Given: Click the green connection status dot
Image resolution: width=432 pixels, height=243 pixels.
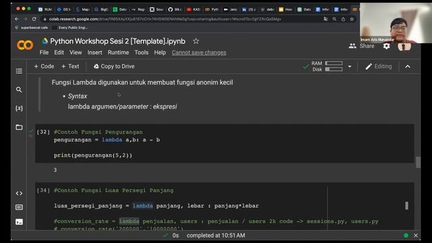Looking at the screenshot, I should coord(406,236).
